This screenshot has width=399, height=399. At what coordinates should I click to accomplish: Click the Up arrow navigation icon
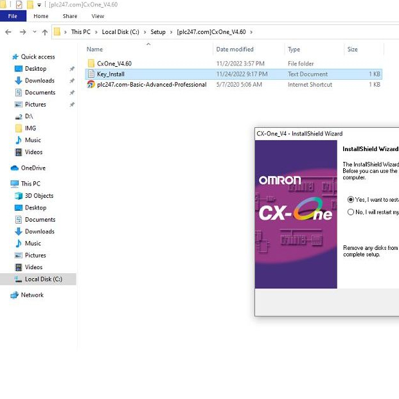(44, 31)
